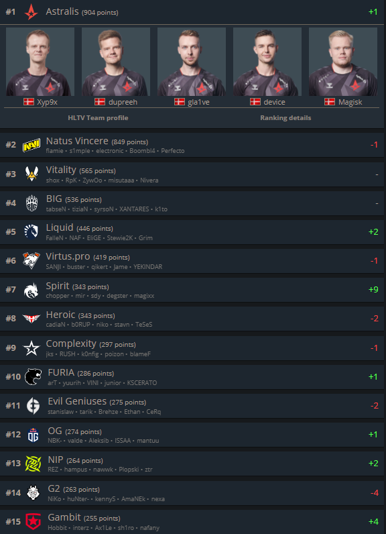This screenshot has height=534, width=386.
Task: Open the Ranking details link
Action: [x=285, y=118]
